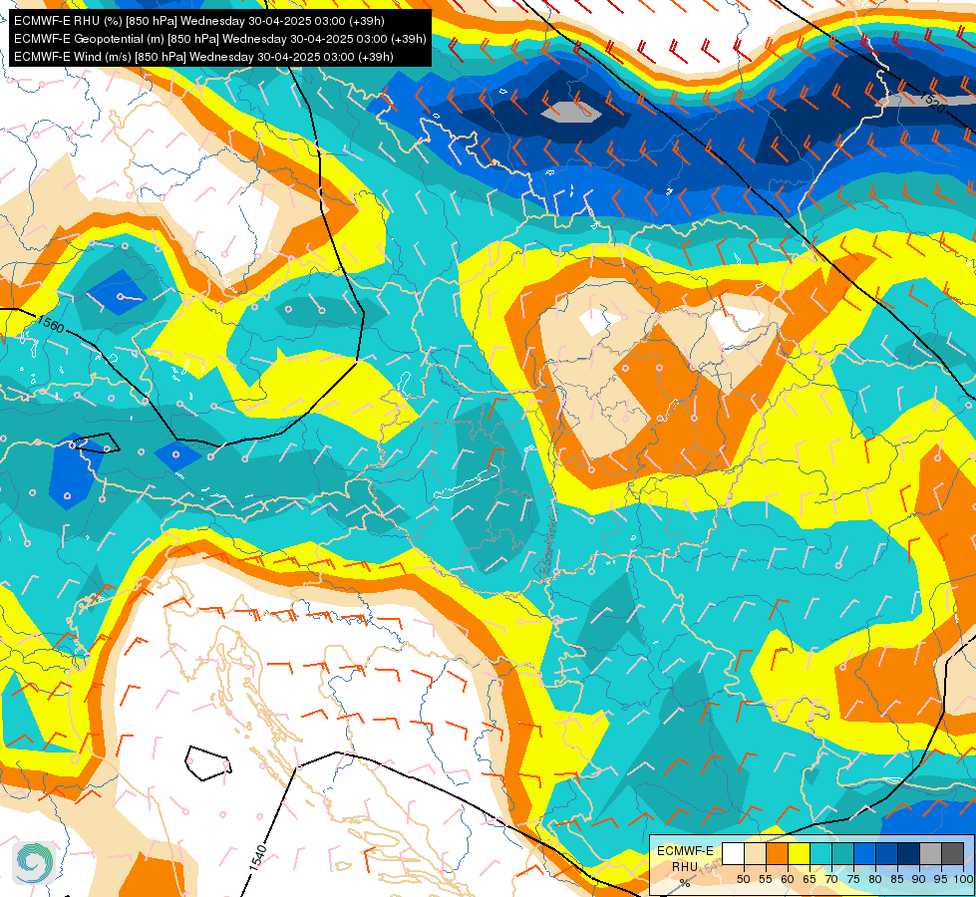Click the 1520 contour label

tap(932, 102)
